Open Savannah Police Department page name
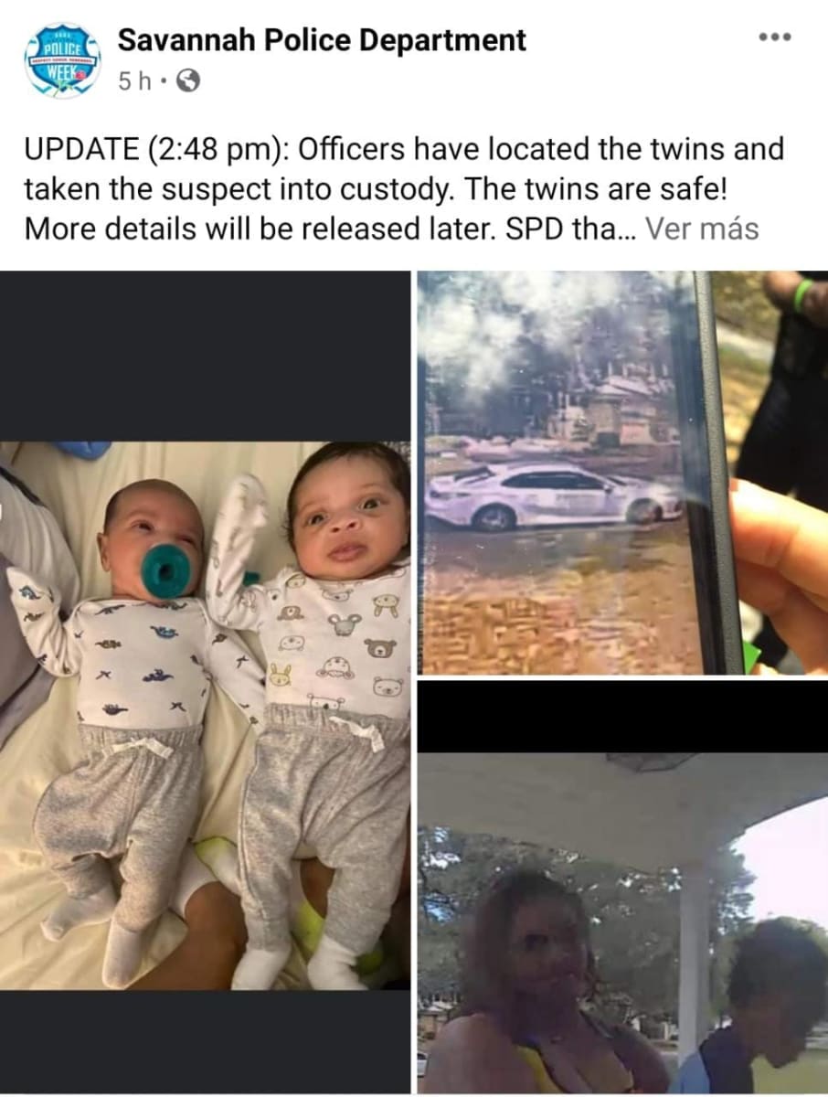The height and width of the screenshot is (1097, 828). point(322,39)
